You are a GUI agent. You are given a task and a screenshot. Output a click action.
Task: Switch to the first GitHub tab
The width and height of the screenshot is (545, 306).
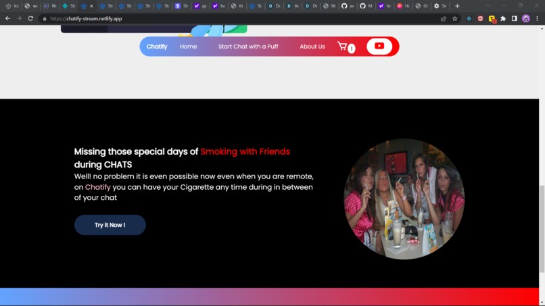click(348, 6)
